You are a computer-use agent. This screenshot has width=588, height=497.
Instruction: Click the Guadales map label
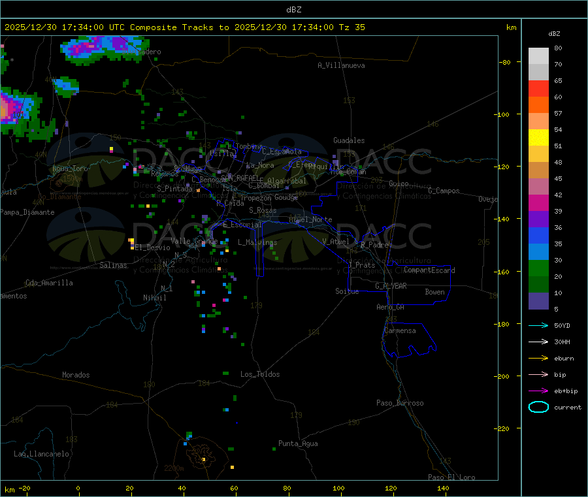349,140
